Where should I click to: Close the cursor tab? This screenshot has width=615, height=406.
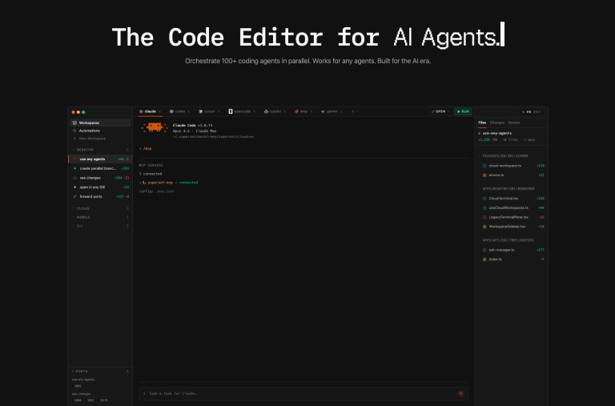point(219,112)
